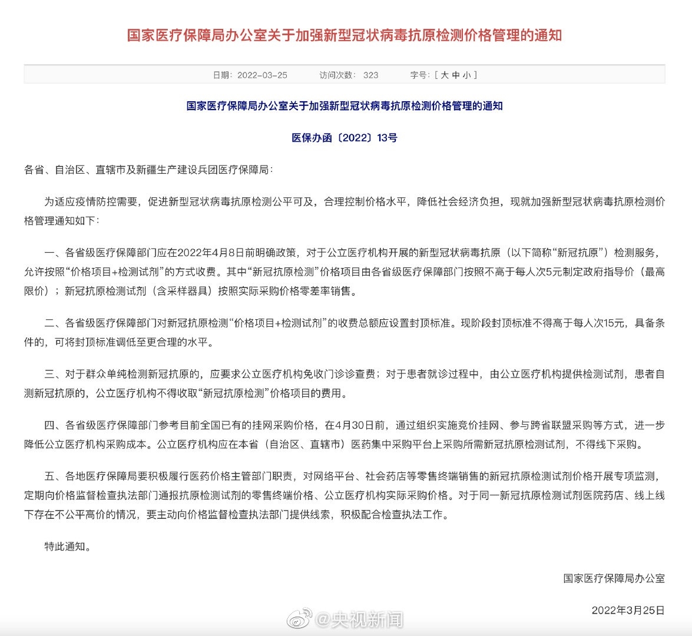Click the visit count 323
The width and height of the screenshot is (692, 636).
coord(370,75)
